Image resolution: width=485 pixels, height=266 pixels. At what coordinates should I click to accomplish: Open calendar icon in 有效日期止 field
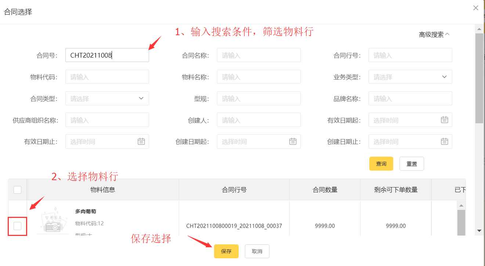click(141, 142)
